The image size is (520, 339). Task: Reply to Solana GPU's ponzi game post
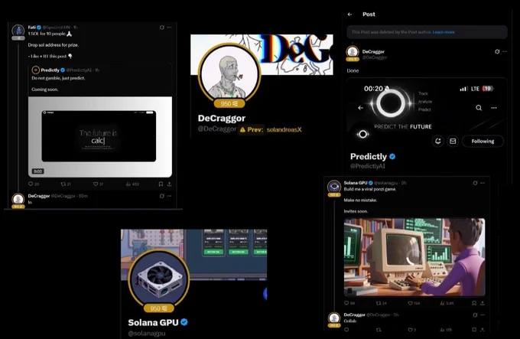[x=346, y=303]
